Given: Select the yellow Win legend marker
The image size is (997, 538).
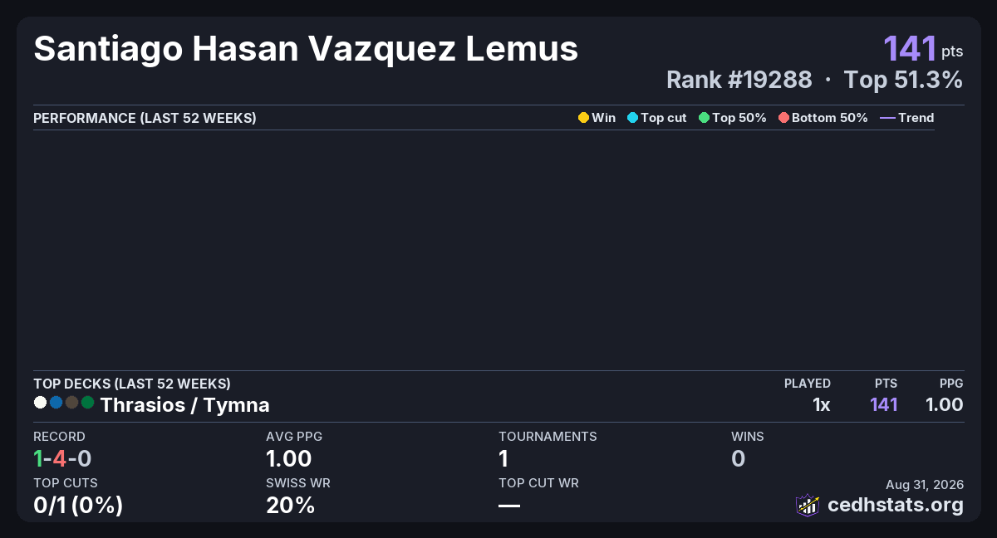Looking at the screenshot, I should pyautogui.click(x=583, y=118).
